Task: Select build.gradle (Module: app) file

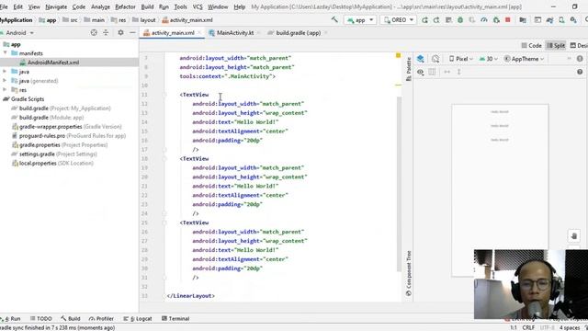Action: (48, 117)
